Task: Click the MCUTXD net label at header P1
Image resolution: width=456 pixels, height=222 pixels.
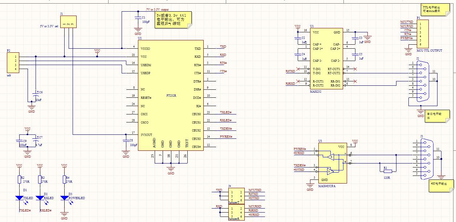Action: tap(407, 23)
